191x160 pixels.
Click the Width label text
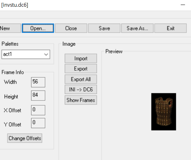pos(10,82)
